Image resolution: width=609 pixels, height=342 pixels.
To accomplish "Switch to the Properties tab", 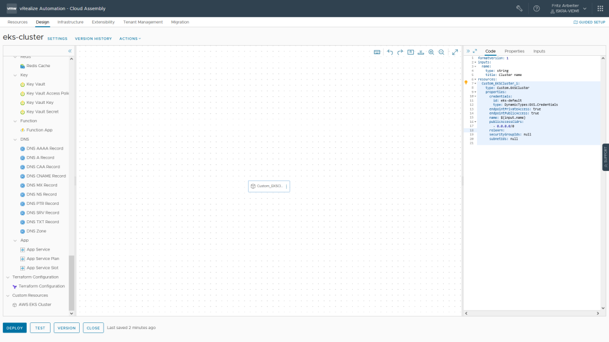I will pyautogui.click(x=514, y=51).
